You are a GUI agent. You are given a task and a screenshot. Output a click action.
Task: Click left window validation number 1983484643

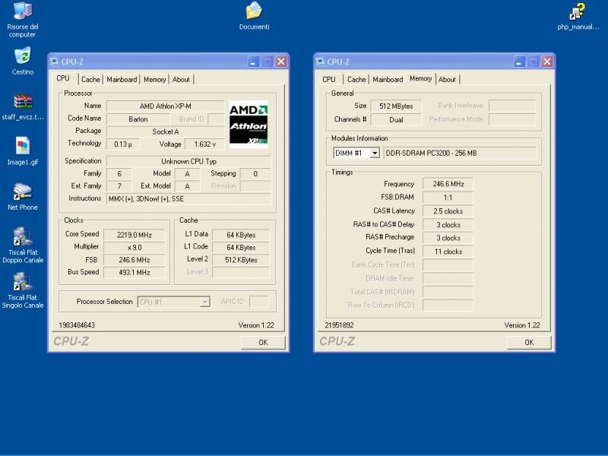(x=77, y=325)
